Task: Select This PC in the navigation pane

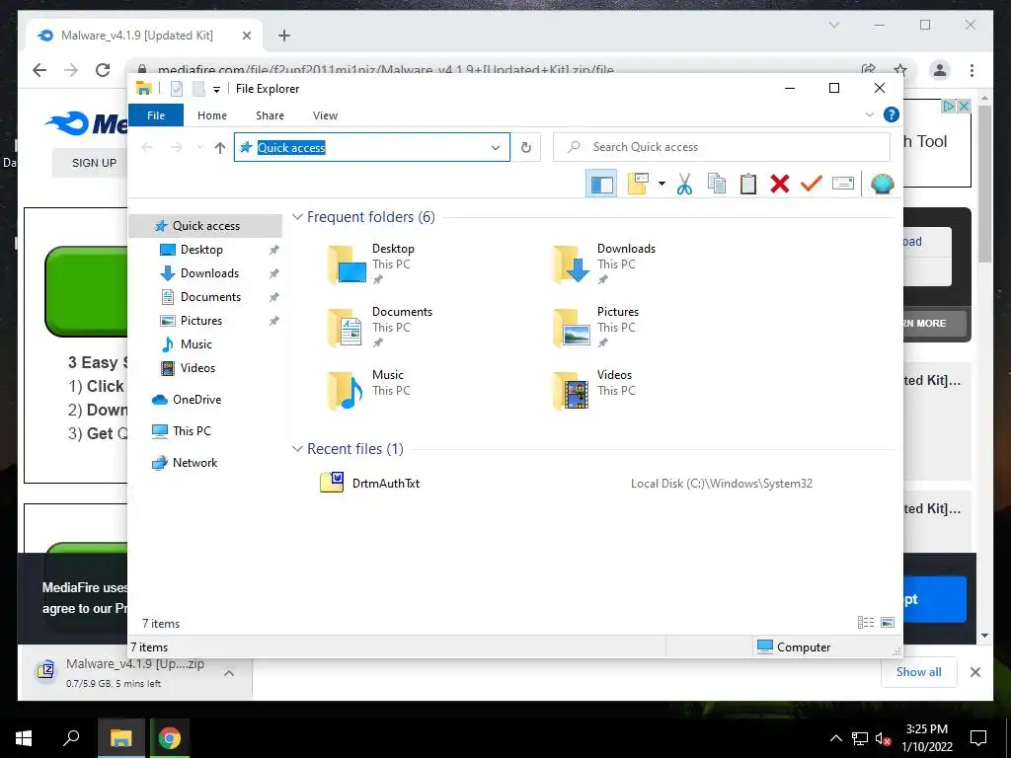Action: coord(192,431)
